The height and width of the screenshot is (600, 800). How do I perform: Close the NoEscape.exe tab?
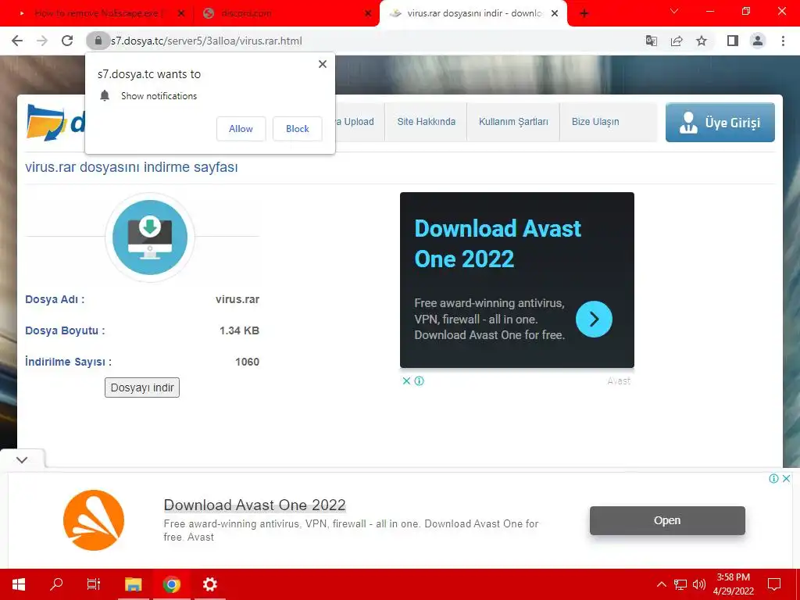point(180,14)
